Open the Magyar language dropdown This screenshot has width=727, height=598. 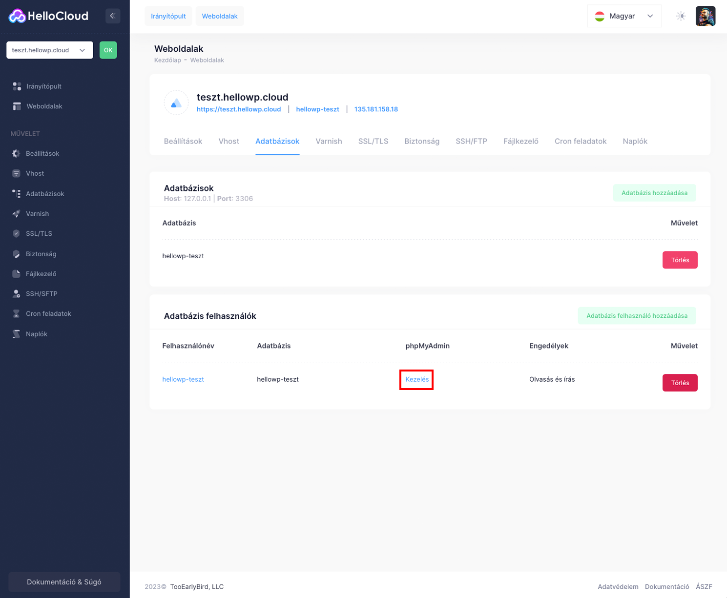(624, 16)
